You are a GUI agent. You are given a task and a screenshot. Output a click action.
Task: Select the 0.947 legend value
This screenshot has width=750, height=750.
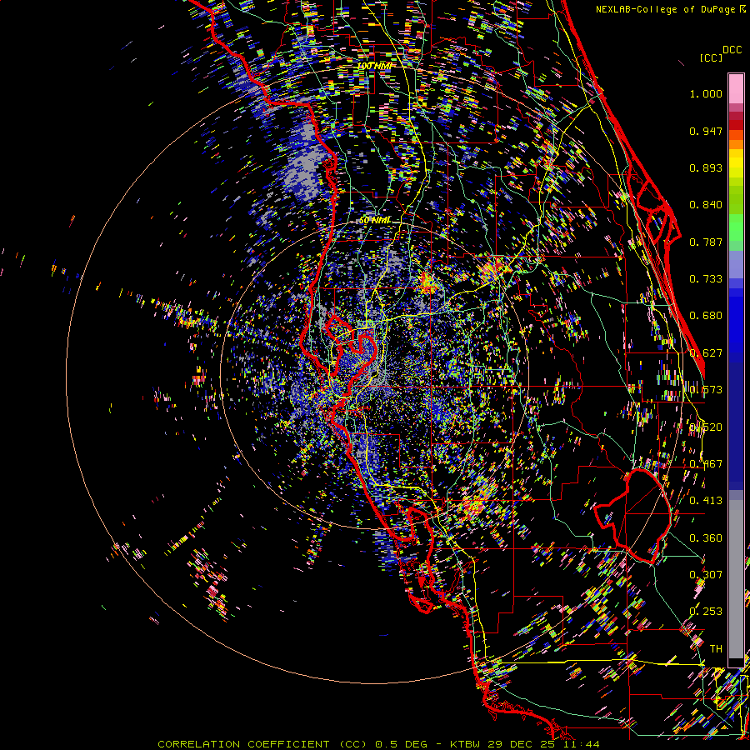tap(706, 131)
